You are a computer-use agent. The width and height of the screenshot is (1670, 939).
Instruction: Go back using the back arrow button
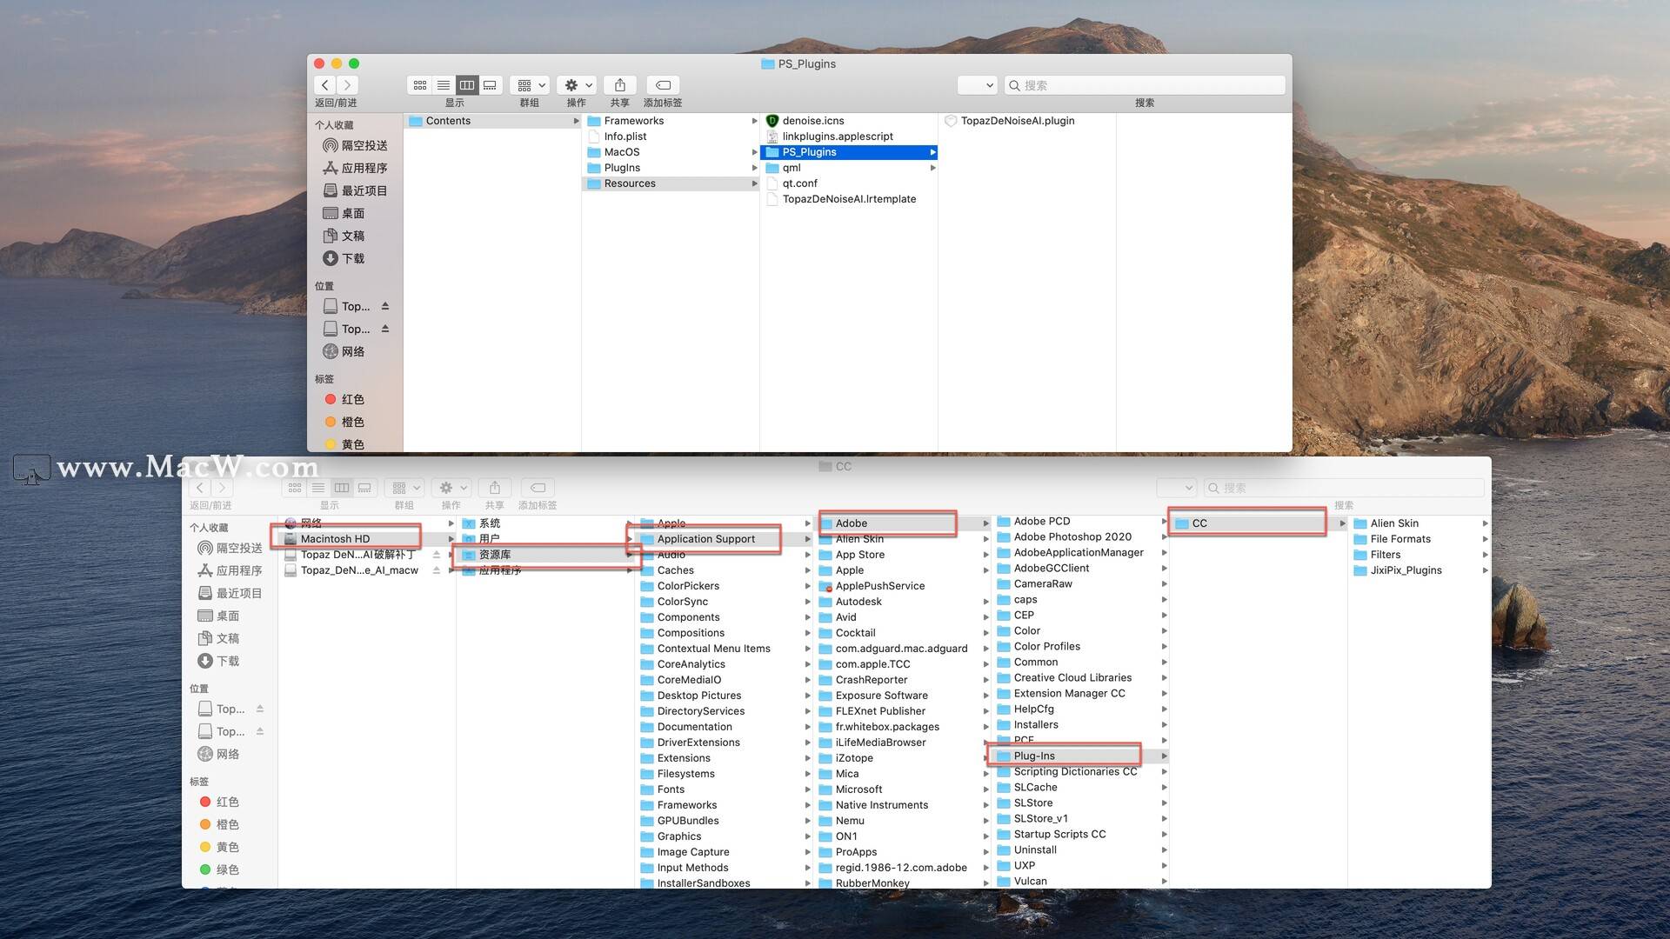(325, 85)
